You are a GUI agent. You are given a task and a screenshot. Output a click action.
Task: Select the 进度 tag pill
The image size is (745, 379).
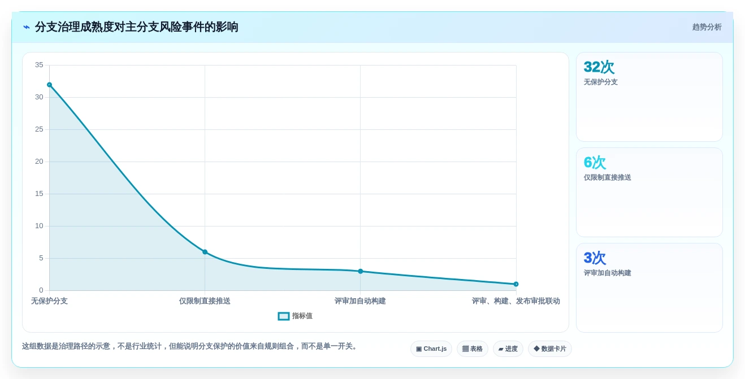[x=508, y=348]
